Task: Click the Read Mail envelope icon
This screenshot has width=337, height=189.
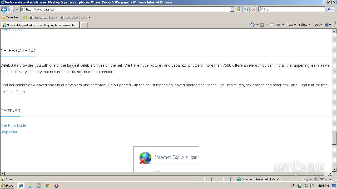Action: 272,25
